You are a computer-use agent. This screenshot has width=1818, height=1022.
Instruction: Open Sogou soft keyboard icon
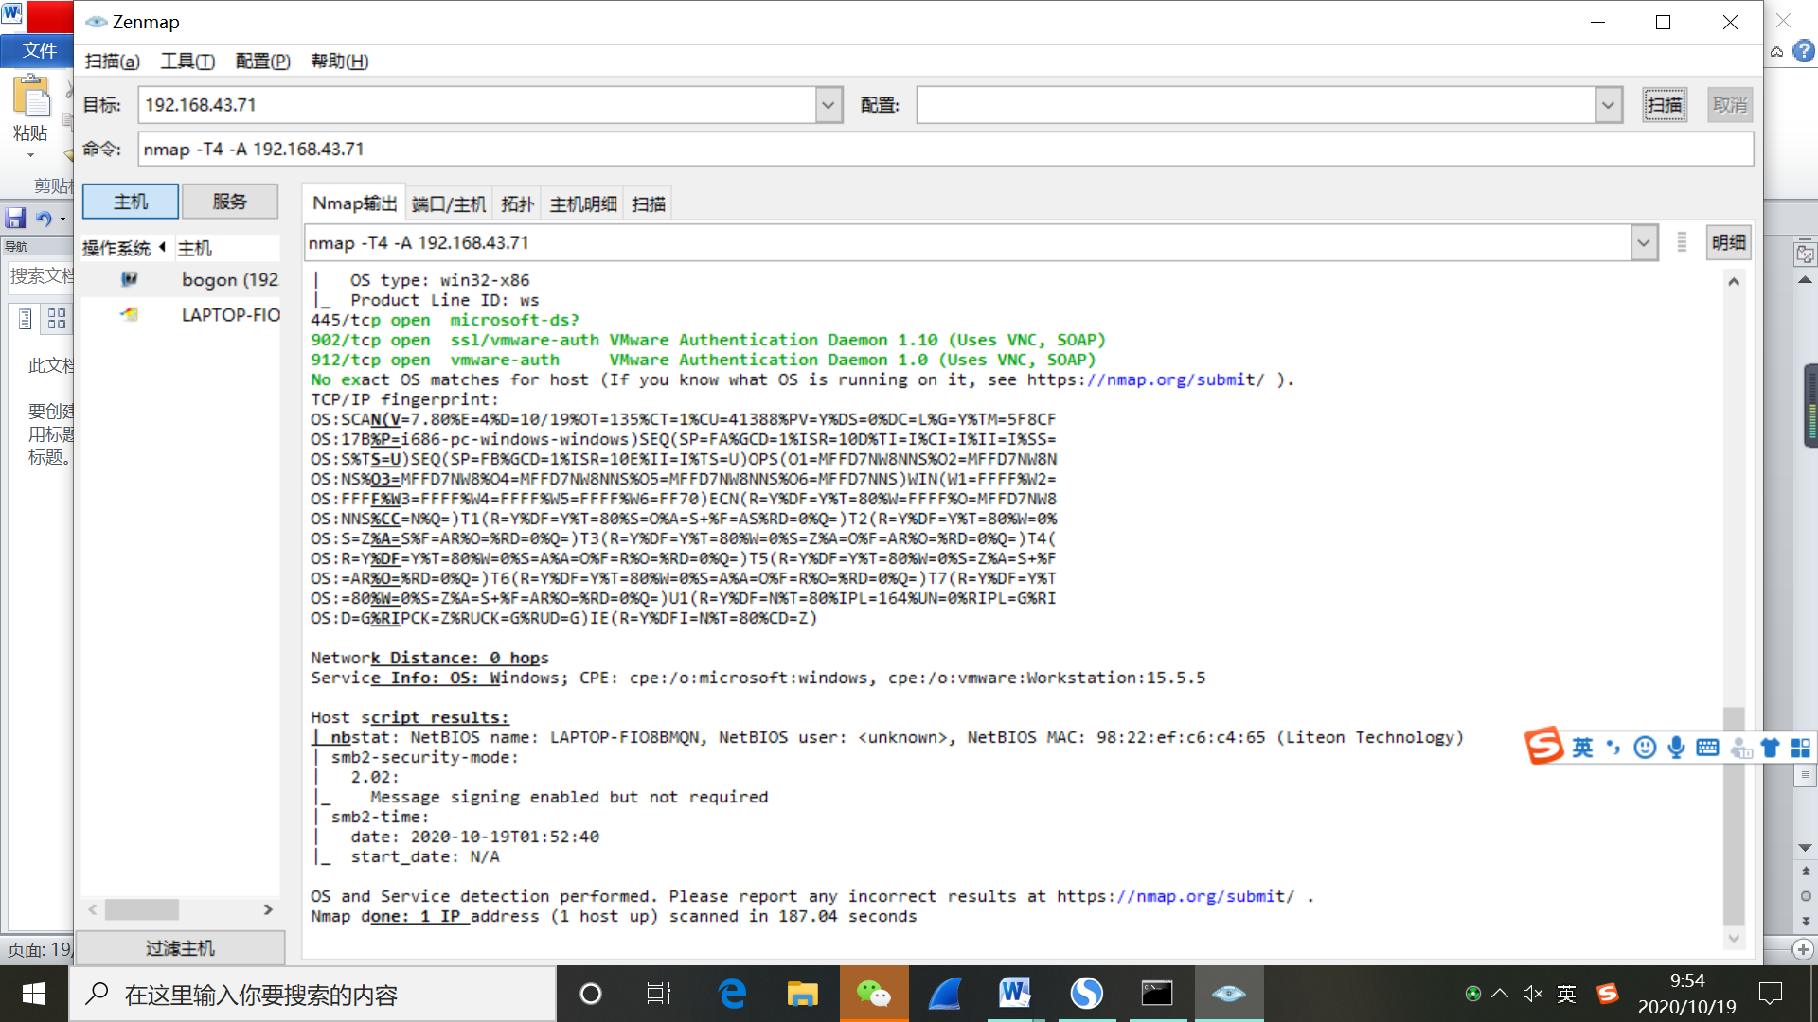coord(1707,748)
